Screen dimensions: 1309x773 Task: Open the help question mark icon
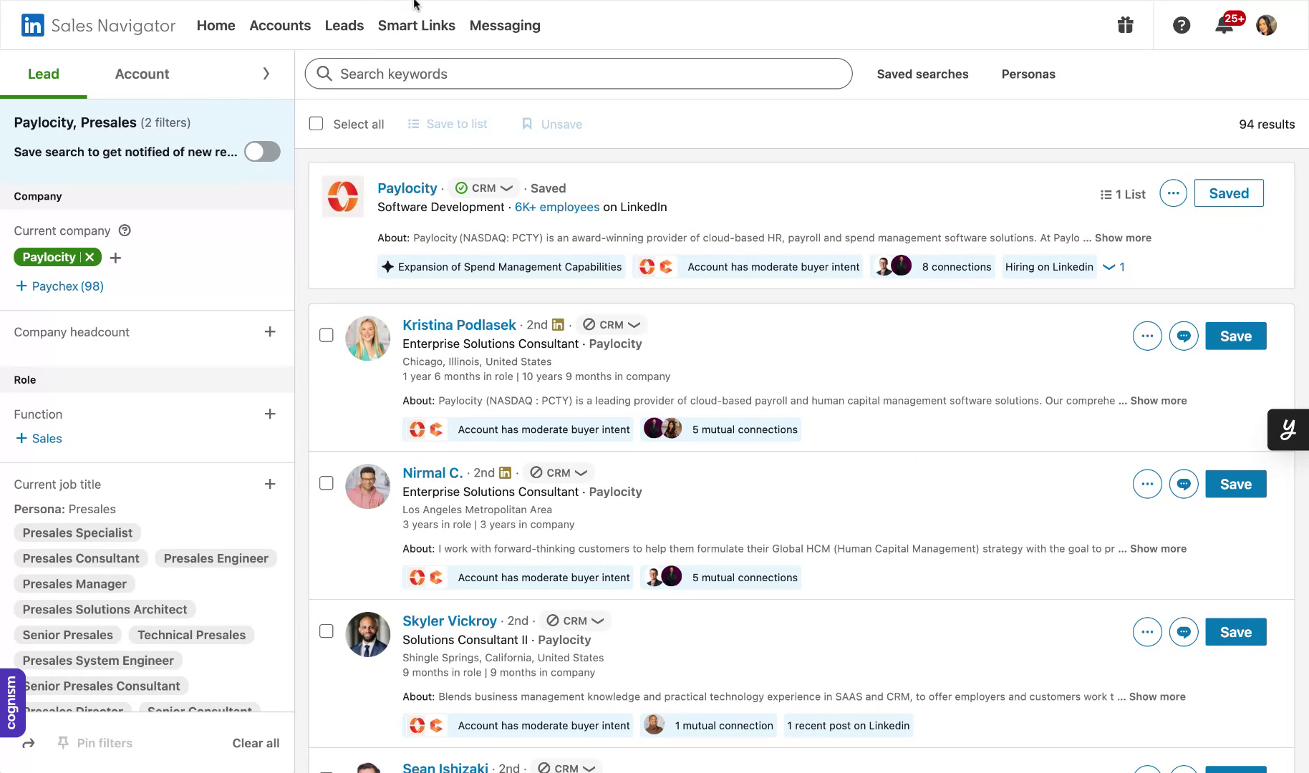click(x=1182, y=26)
